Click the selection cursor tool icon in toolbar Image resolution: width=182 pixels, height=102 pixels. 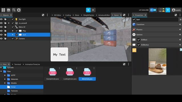14,10
